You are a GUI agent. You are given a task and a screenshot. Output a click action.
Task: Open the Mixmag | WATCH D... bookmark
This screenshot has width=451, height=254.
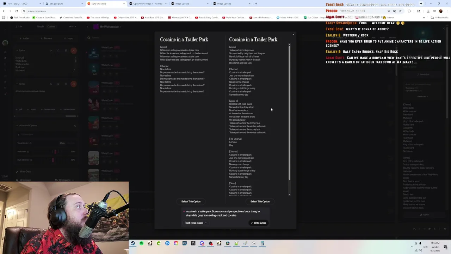click(180, 18)
